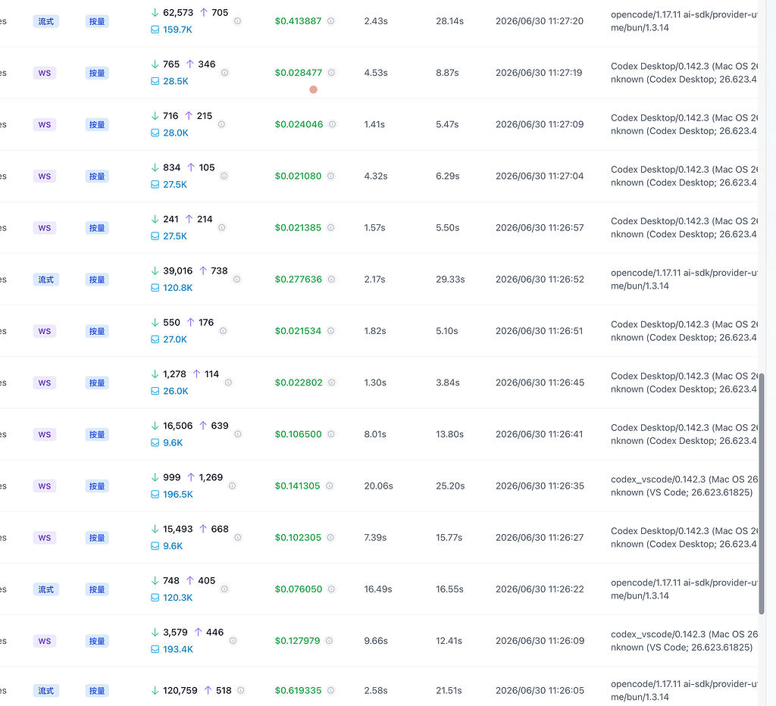The width and height of the screenshot is (776, 706).
Task: Open token info icon in the 765 / 346 row
Action: coord(224,73)
